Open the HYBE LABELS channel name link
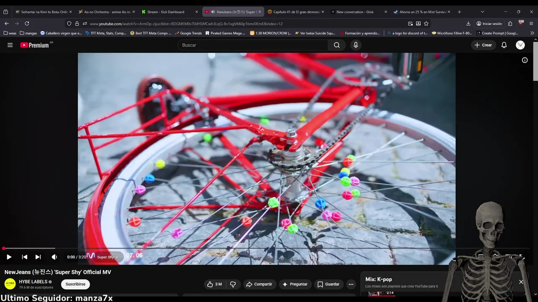Screen dimensions: 538x302 33,282
